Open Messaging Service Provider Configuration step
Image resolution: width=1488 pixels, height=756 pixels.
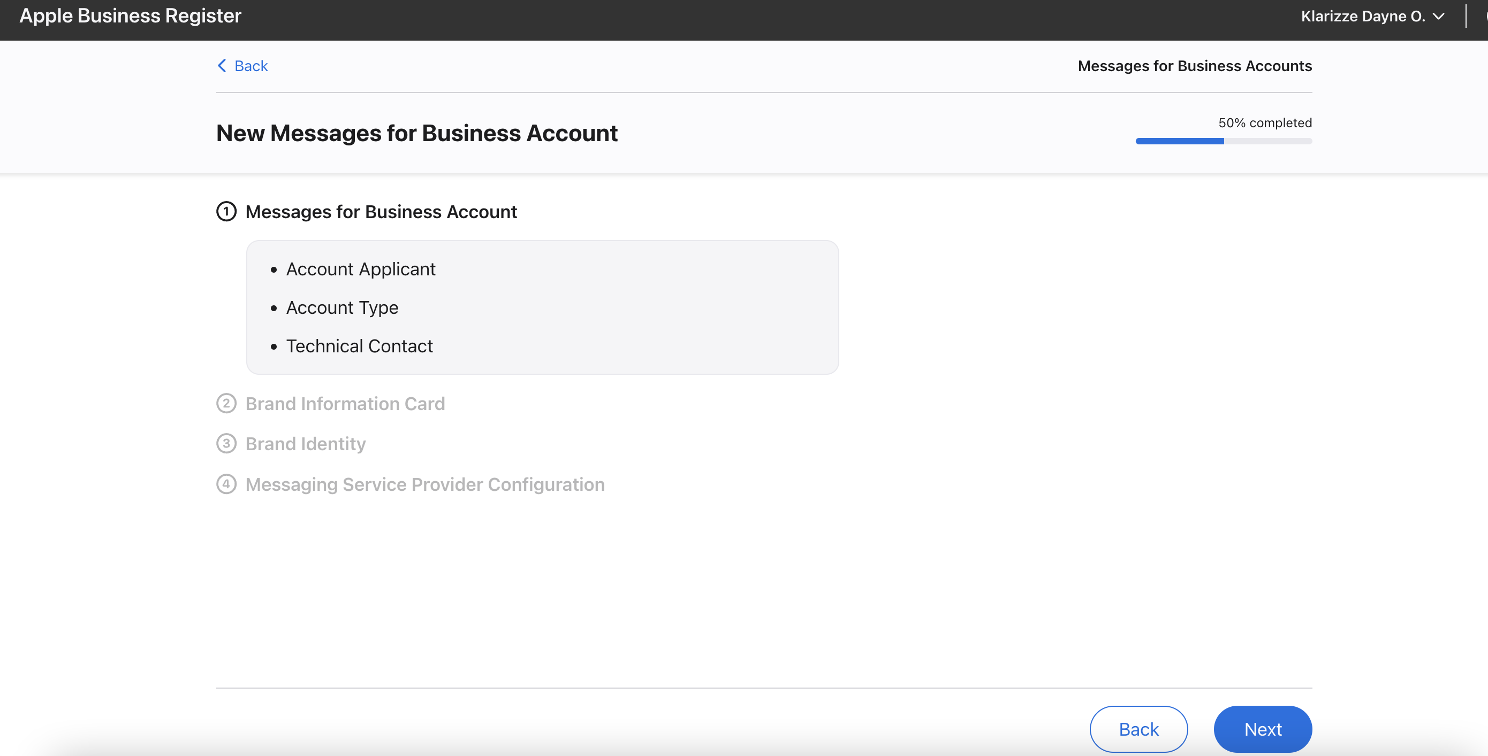click(425, 484)
